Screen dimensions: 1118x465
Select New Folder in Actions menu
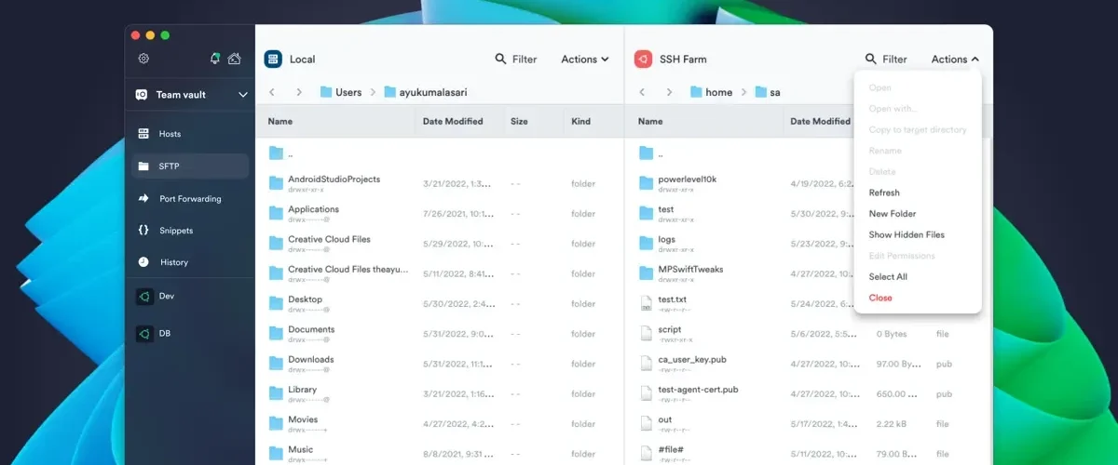coord(893,214)
